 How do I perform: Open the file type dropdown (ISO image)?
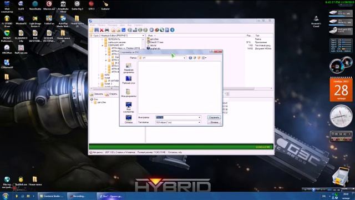tap(199, 122)
